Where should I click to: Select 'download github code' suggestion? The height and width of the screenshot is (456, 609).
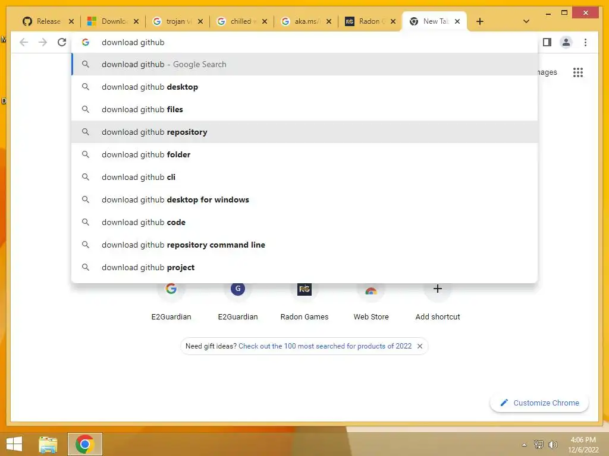pos(304,222)
